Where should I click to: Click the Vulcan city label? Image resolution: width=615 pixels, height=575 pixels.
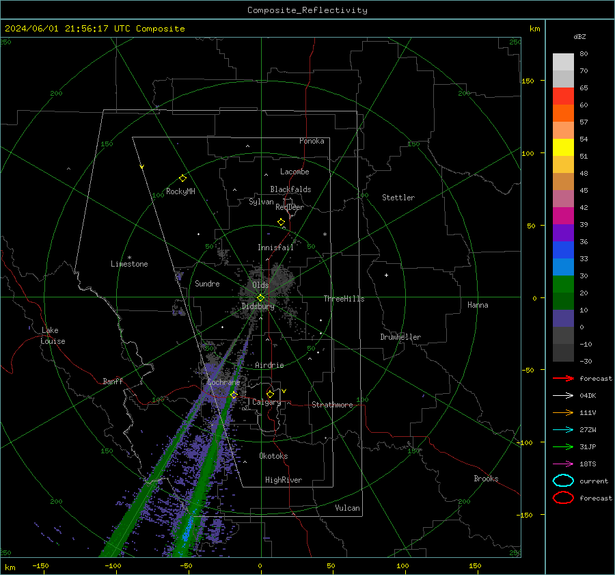[347, 508]
